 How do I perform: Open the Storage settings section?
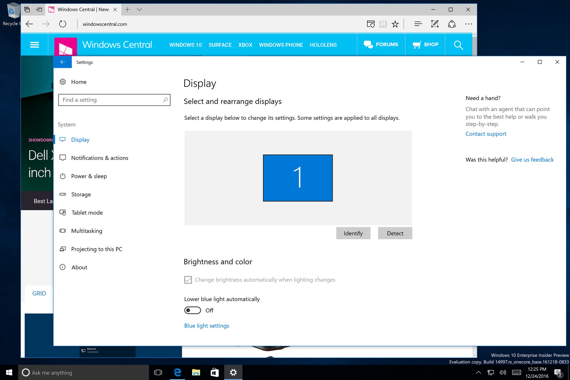pos(81,194)
